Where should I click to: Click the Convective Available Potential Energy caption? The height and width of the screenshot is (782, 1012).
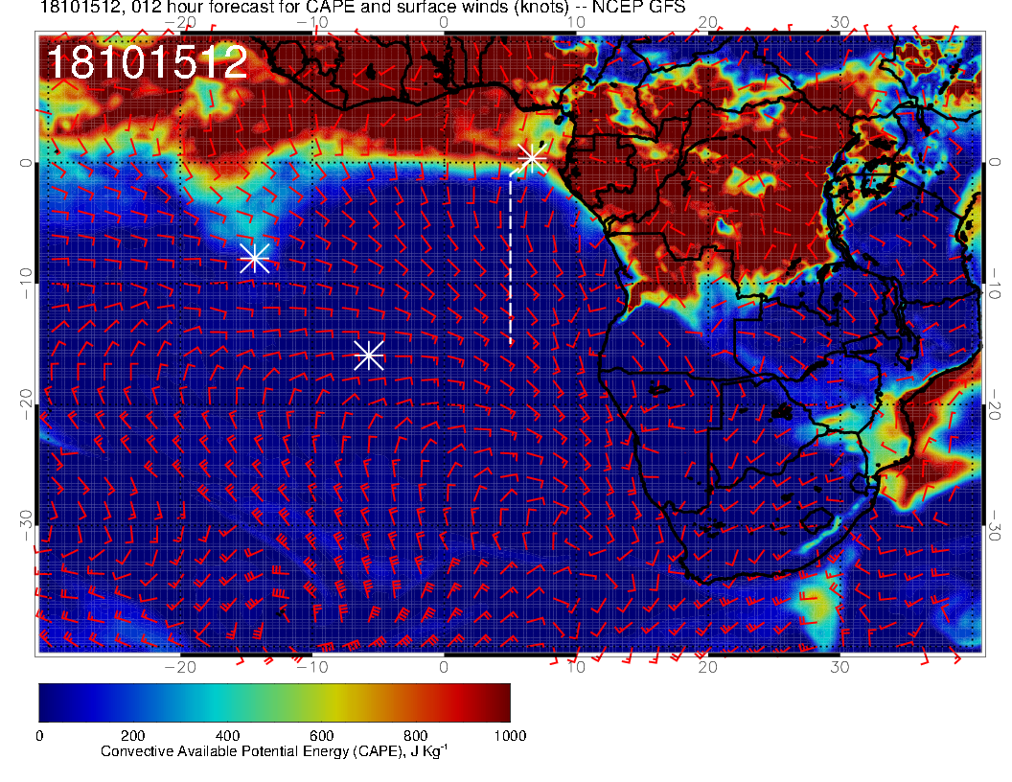coord(273,752)
